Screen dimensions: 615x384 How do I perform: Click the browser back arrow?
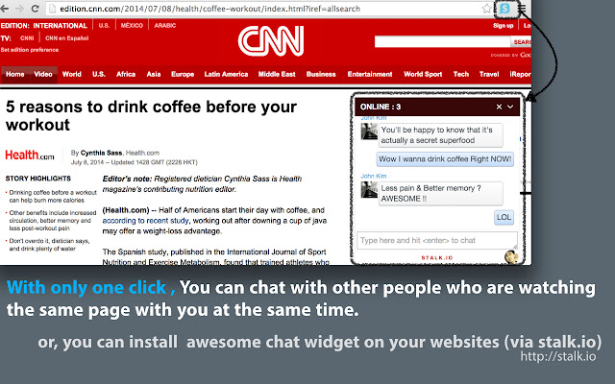[x=4, y=9]
